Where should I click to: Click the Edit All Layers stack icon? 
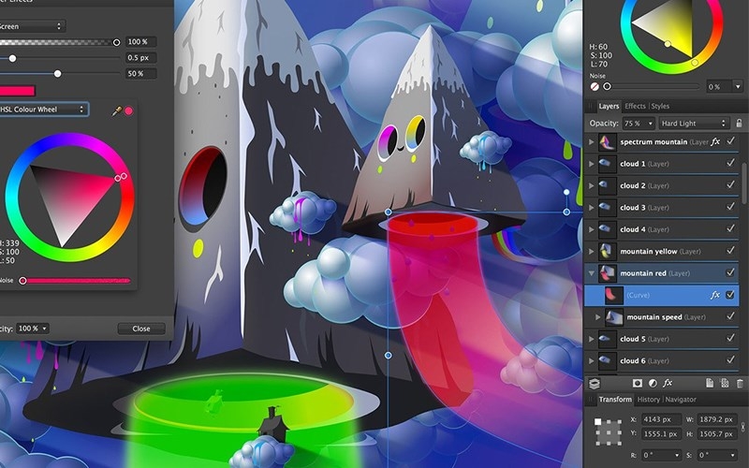(595, 383)
